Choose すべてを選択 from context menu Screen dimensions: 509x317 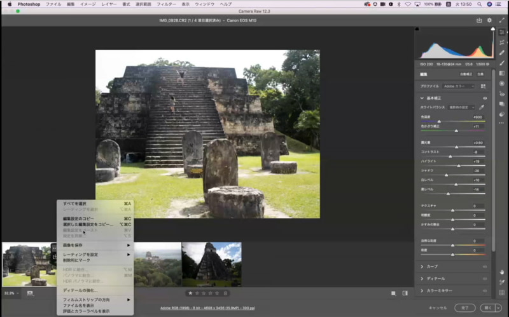click(x=95, y=203)
